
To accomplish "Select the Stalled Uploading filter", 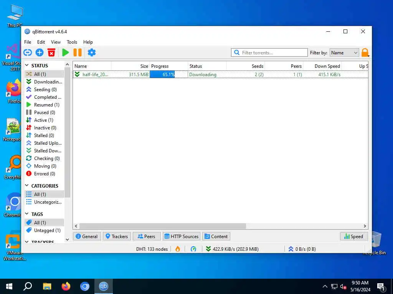I will click(45, 143).
